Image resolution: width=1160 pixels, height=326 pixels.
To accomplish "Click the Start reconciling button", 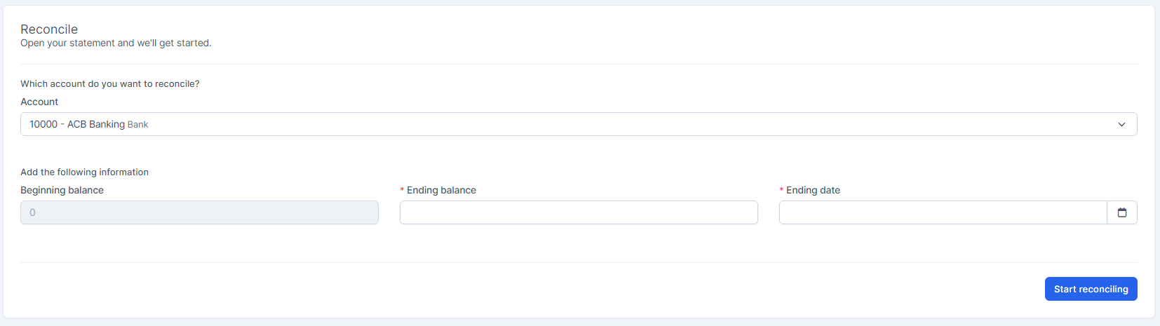I will coord(1091,289).
